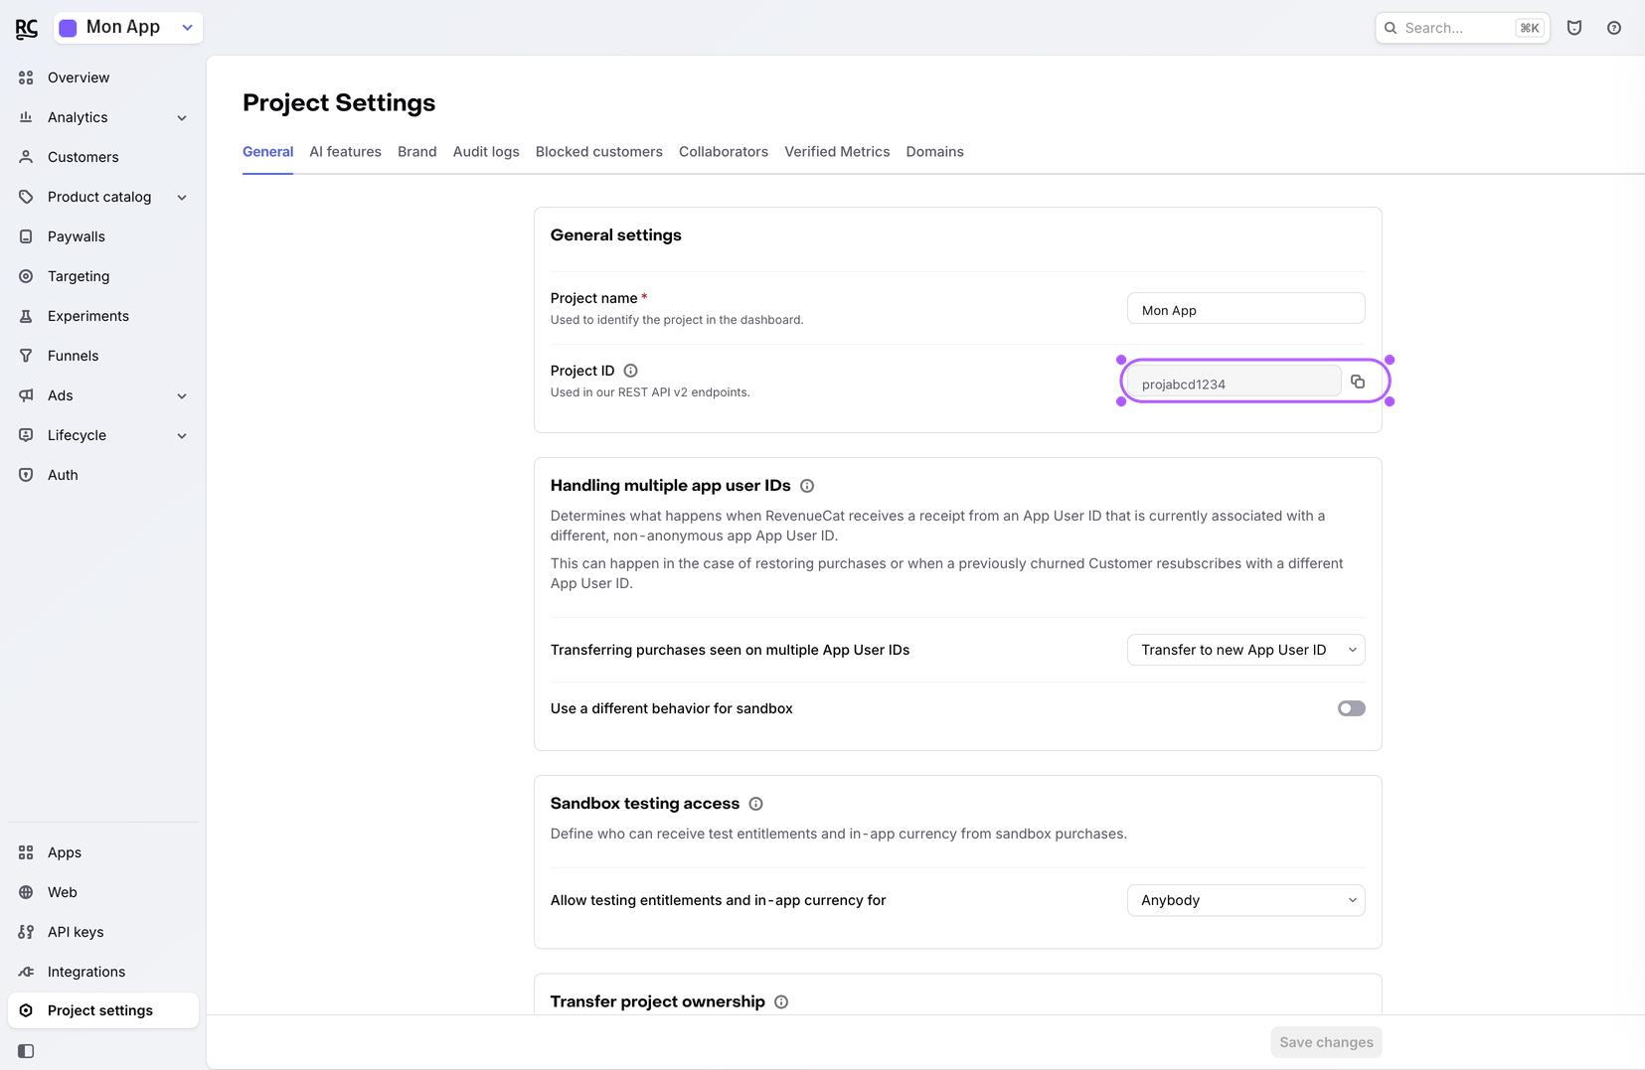Image resolution: width=1645 pixels, height=1070 pixels.
Task: Click the Paywalls sidebar icon
Action: (26, 236)
